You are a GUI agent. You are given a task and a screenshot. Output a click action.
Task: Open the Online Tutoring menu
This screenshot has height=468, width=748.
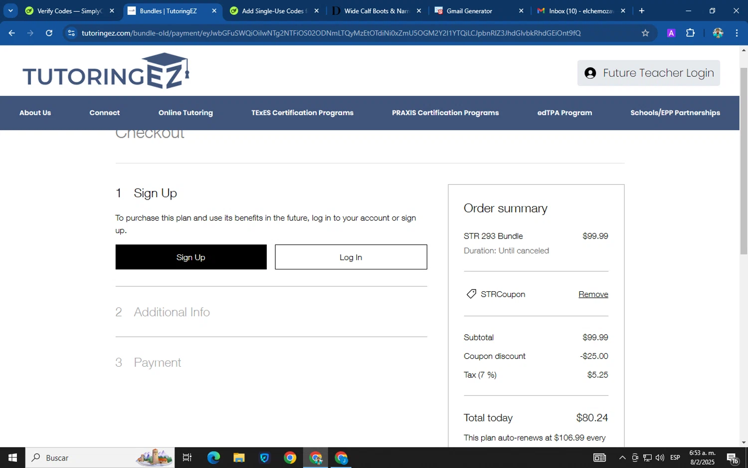186,113
